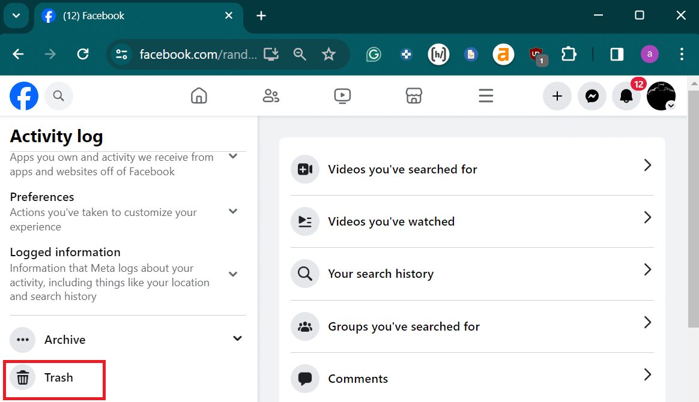
Task: Click the zoom magnifier icon in address bar
Action: (300, 55)
